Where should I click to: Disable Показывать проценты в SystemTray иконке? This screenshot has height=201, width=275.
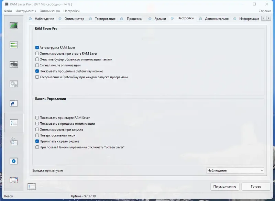click(37, 71)
